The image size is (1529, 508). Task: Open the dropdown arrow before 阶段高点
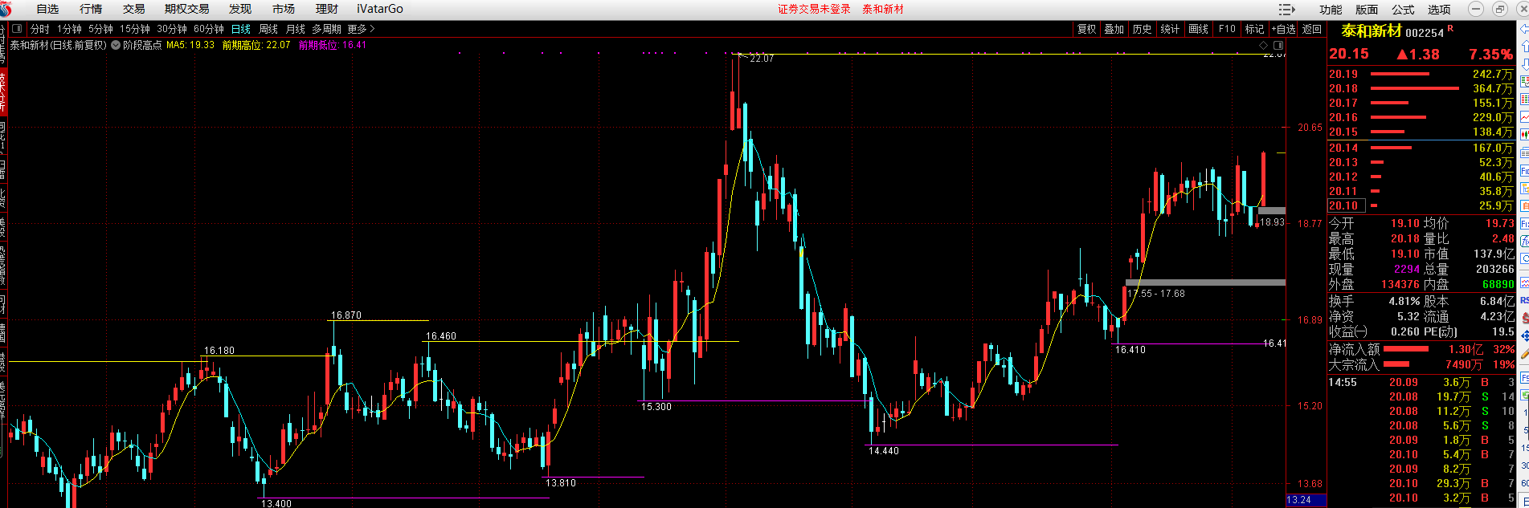click(116, 45)
